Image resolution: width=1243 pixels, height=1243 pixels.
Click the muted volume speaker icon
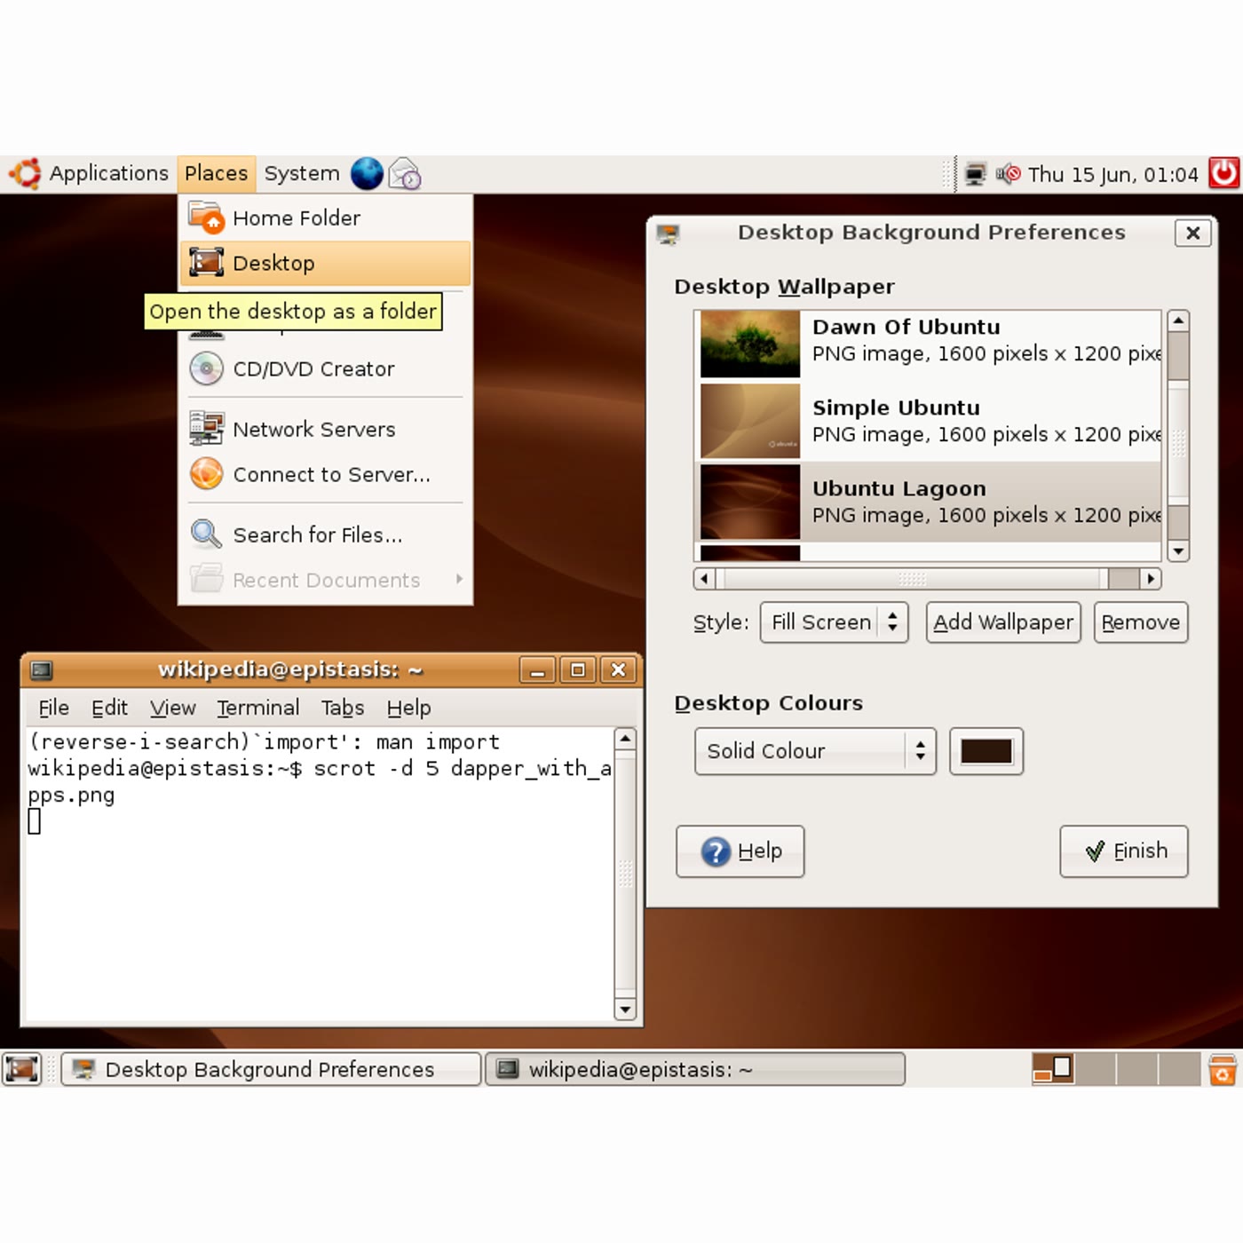tap(1008, 174)
